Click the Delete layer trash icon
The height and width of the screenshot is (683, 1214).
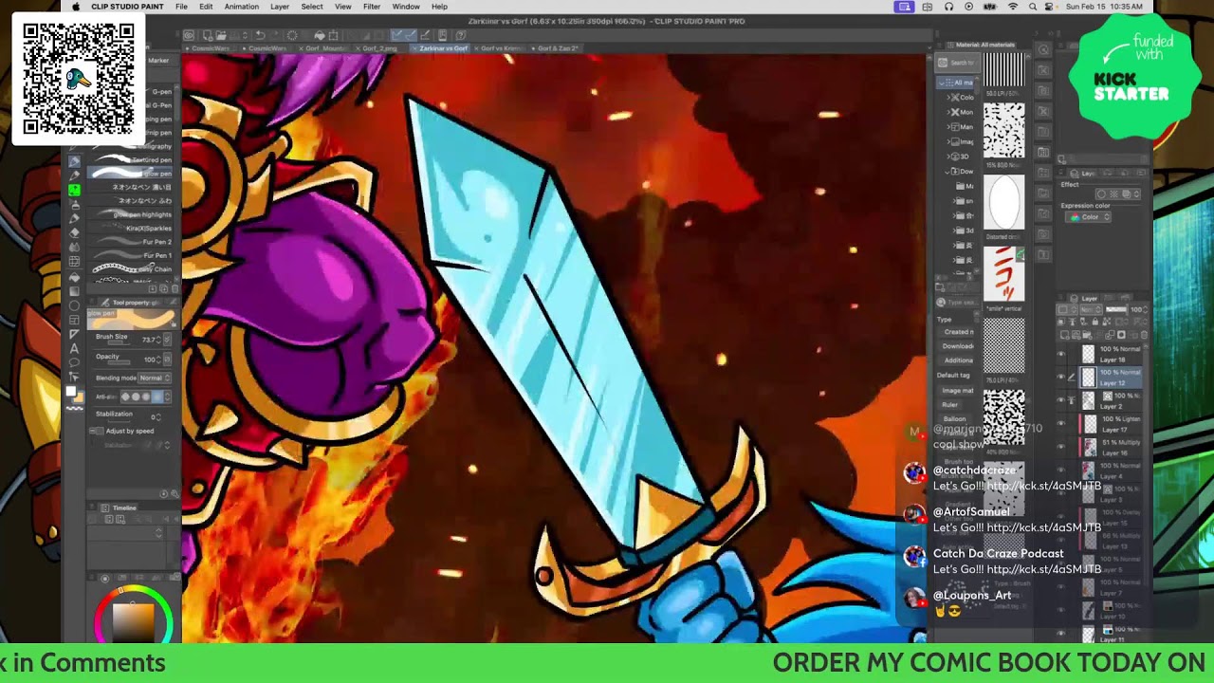point(1144,335)
